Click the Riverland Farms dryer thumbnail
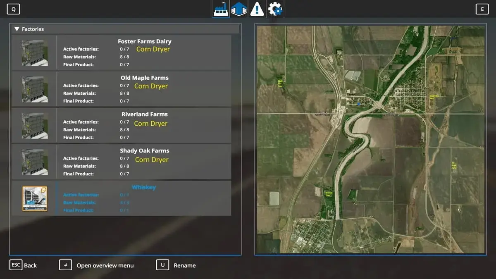This screenshot has width=496, height=279. tap(35, 125)
